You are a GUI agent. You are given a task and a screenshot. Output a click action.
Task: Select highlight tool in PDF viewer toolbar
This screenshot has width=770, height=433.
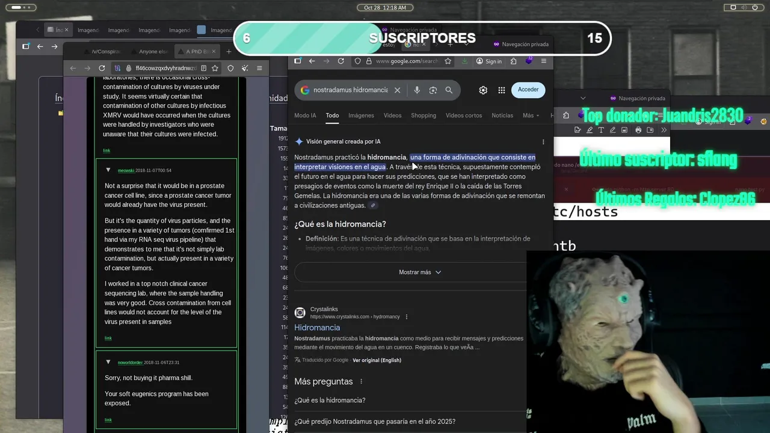(590, 130)
